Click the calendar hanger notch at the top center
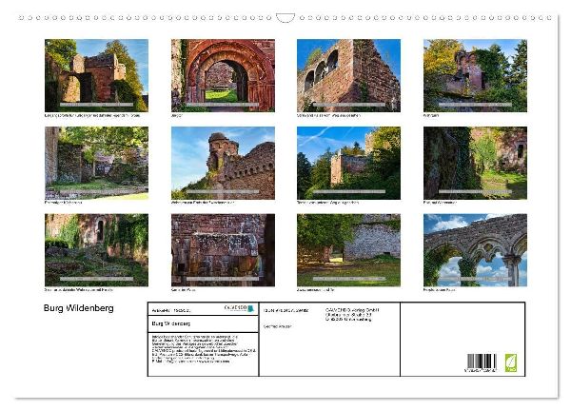571x411 pixels. [x=285, y=18]
